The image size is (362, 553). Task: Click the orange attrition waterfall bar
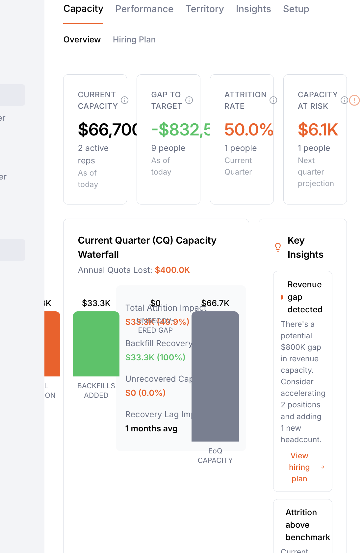point(52,344)
